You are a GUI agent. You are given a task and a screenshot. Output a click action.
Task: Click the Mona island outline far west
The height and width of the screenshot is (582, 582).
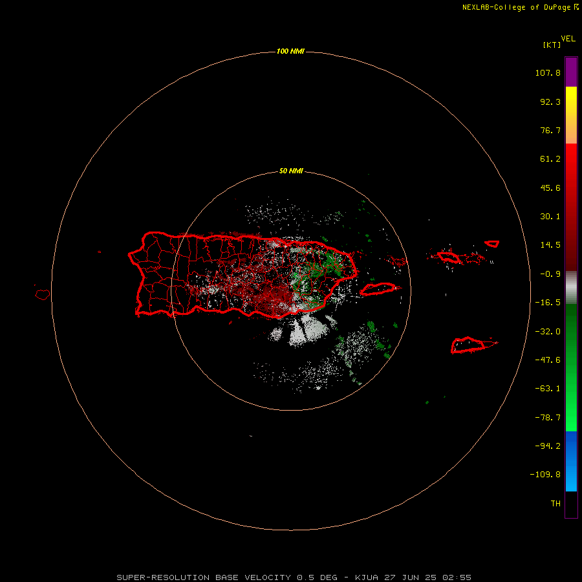click(43, 295)
